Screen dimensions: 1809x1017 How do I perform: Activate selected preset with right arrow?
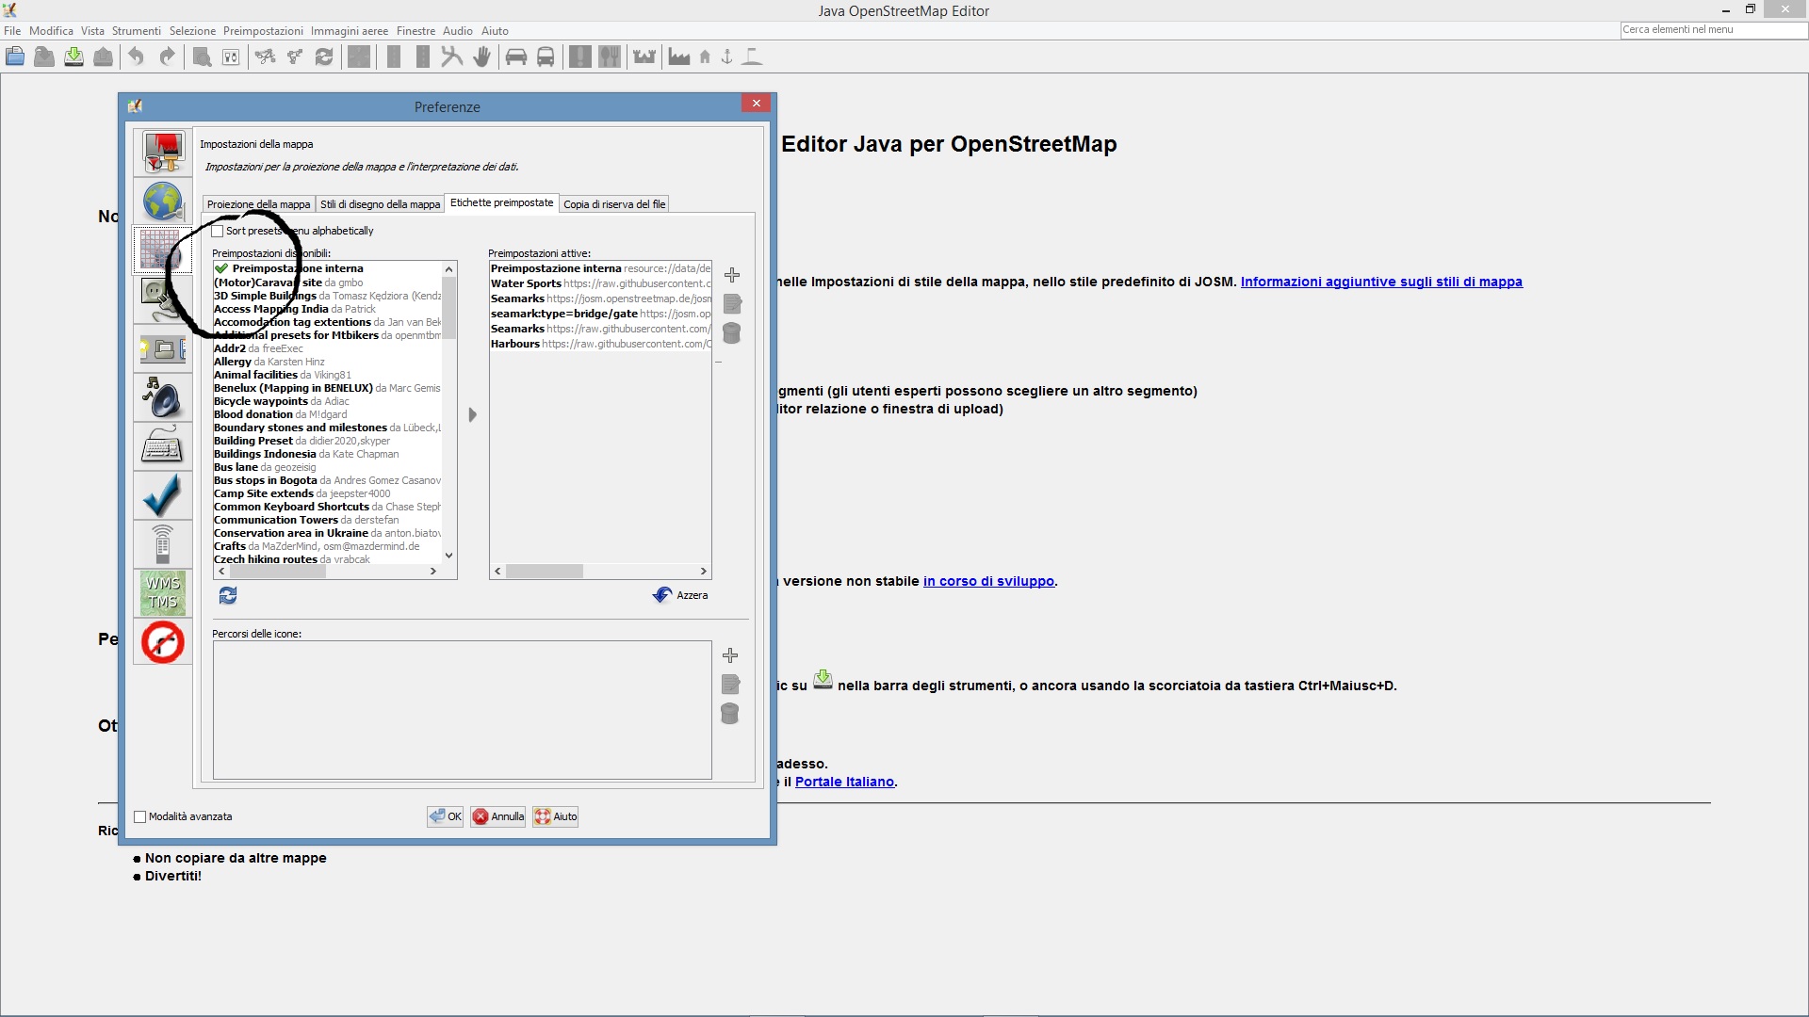pyautogui.click(x=472, y=415)
